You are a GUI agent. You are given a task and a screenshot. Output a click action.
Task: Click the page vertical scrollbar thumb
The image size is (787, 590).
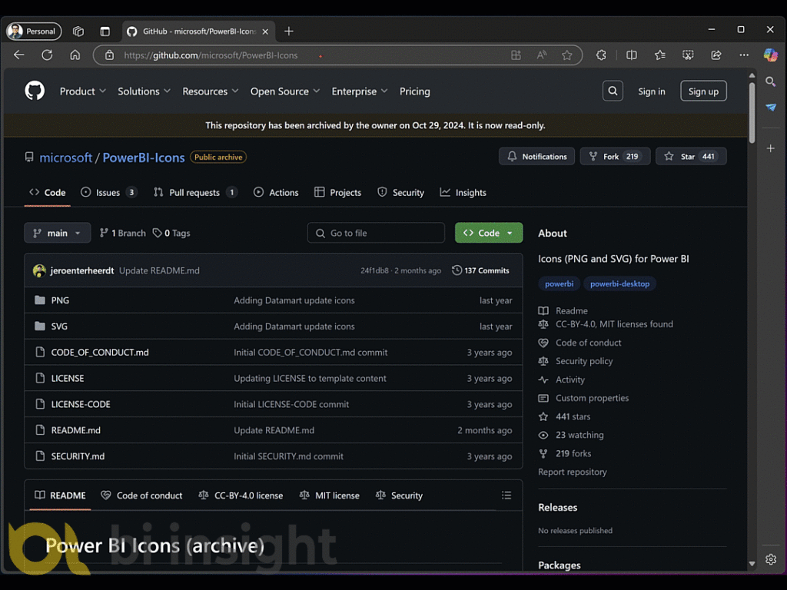click(x=752, y=113)
